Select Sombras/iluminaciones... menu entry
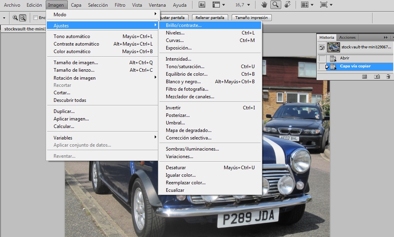394x237 pixels. tap(210, 149)
